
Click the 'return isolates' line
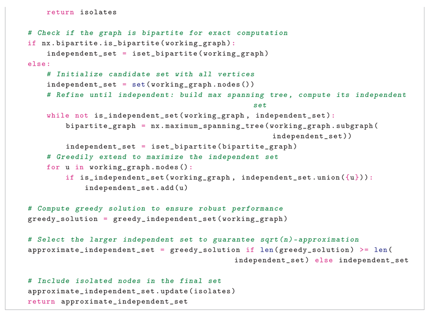click(x=81, y=12)
